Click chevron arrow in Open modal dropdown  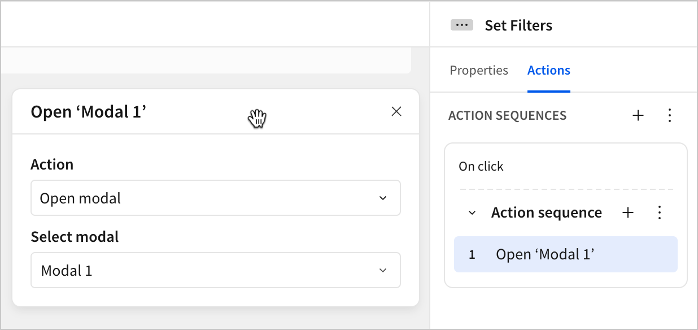point(383,198)
